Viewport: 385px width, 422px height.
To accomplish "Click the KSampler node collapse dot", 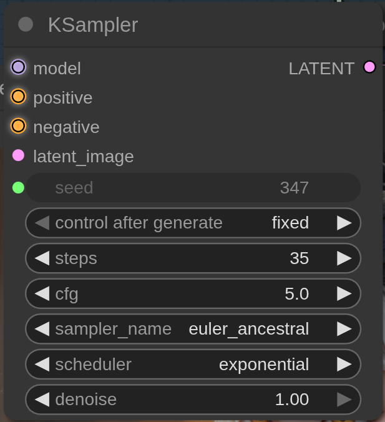I will pyautogui.click(x=26, y=24).
